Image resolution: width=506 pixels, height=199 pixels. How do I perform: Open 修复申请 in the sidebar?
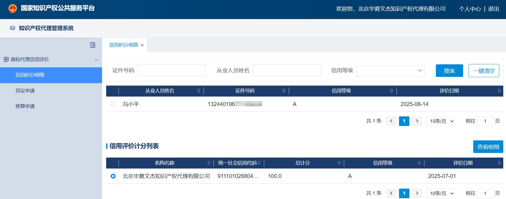[25, 106]
